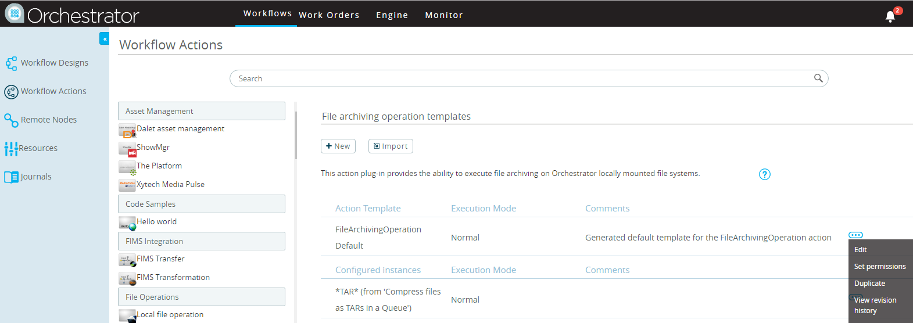Click the Action Template column header
The image size is (913, 323).
point(368,209)
